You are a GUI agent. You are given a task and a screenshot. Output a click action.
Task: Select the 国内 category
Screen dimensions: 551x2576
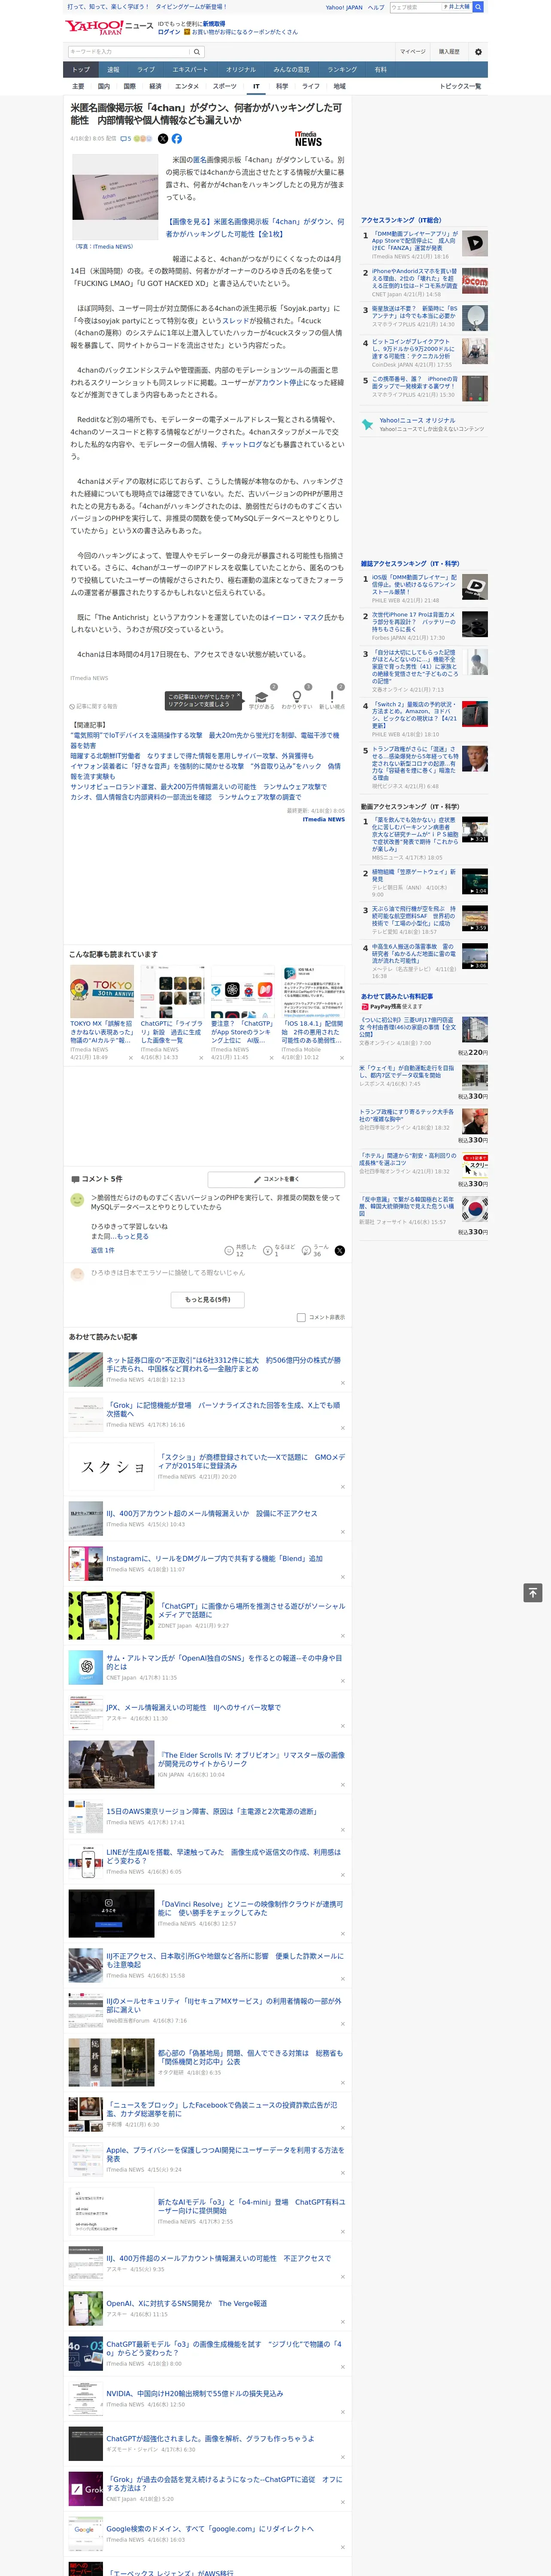103,86
